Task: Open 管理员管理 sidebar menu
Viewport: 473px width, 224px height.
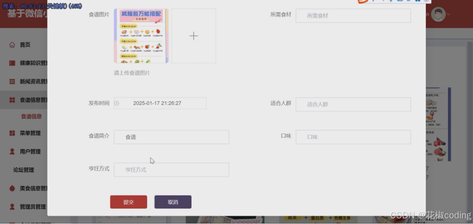Action: point(33,207)
